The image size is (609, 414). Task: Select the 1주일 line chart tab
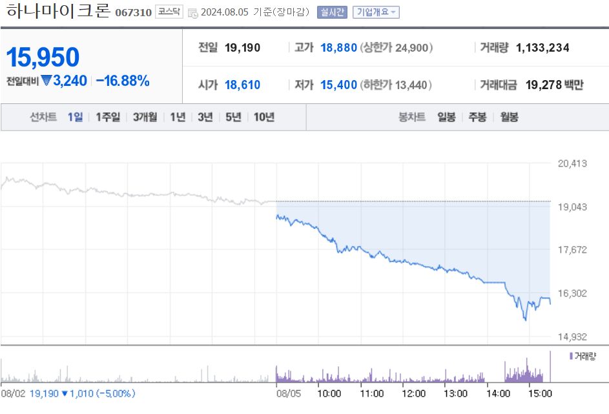[108, 117]
